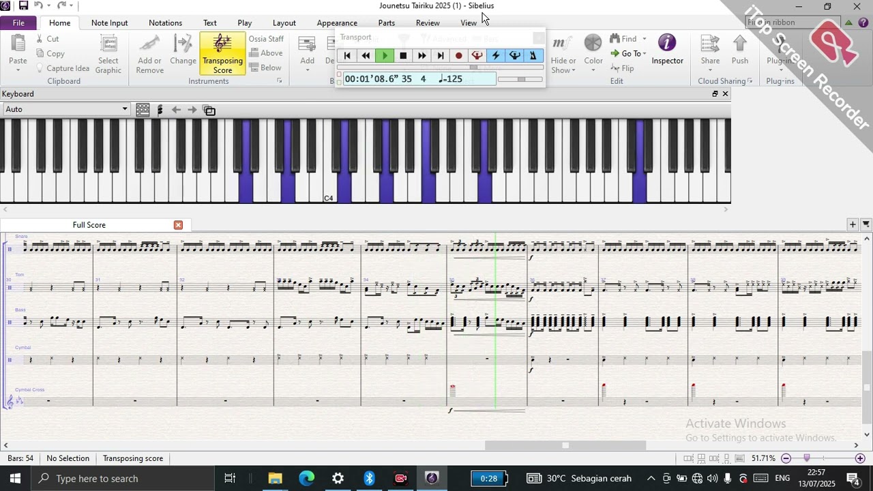Open the Cloud Sharing dialog launcher
Viewport: 873px width, 491px height.
pos(750,81)
